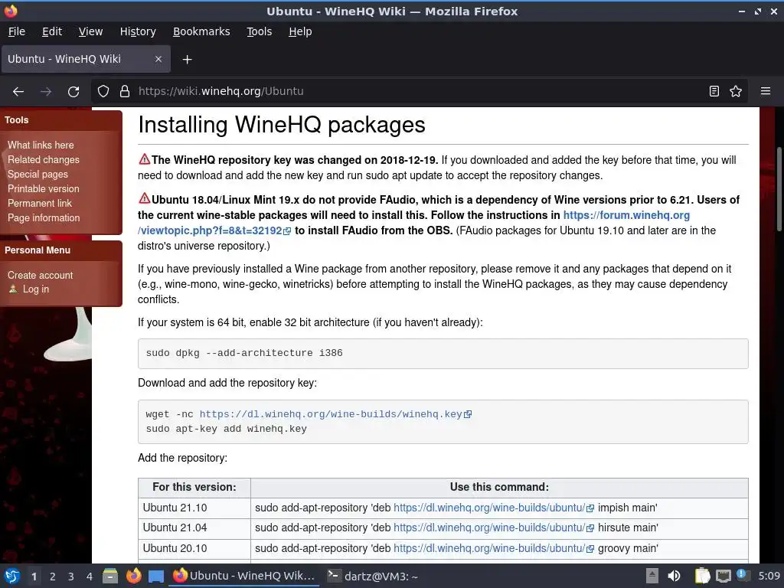Click the Ubuntu 20.10 table cell
The image size is (784, 588).
click(x=194, y=548)
